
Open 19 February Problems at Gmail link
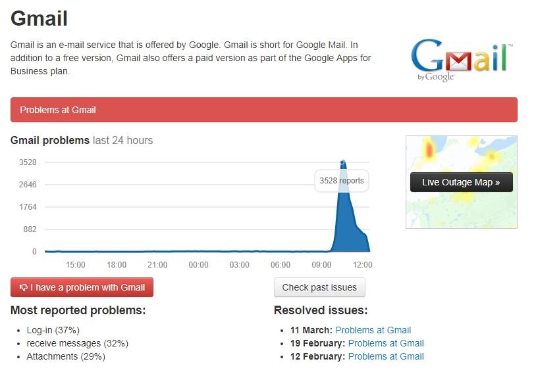click(x=386, y=343)
